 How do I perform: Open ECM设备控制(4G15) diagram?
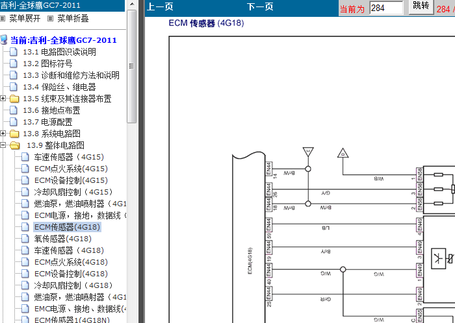pos(71,180)
